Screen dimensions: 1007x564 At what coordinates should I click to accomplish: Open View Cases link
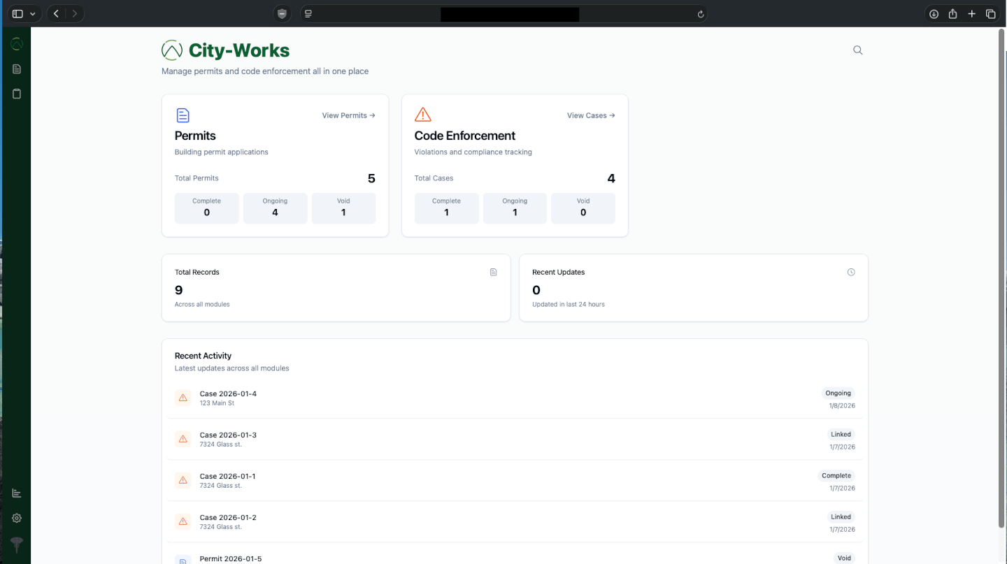590,115
